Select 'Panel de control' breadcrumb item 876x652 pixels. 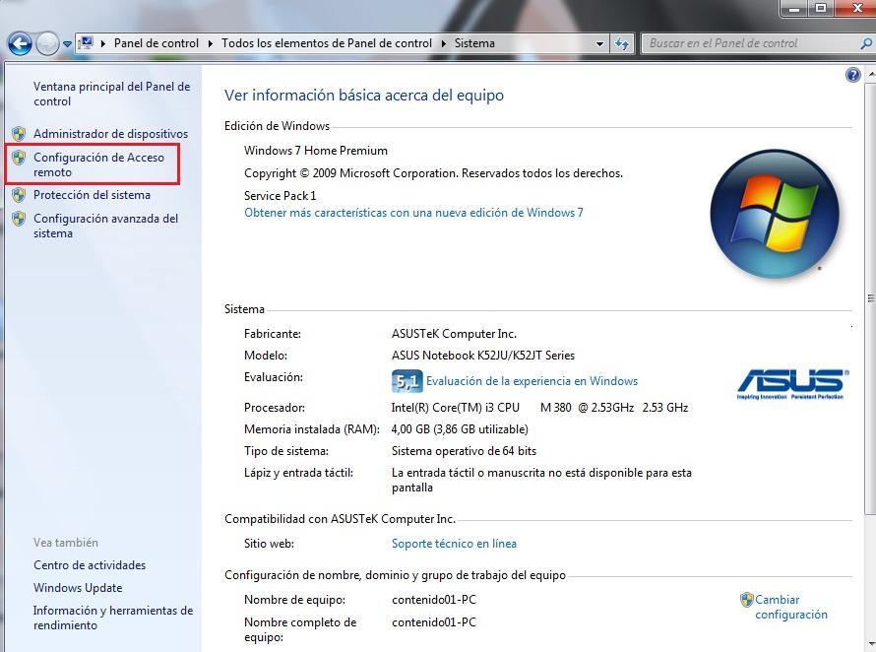coord(156,43)
